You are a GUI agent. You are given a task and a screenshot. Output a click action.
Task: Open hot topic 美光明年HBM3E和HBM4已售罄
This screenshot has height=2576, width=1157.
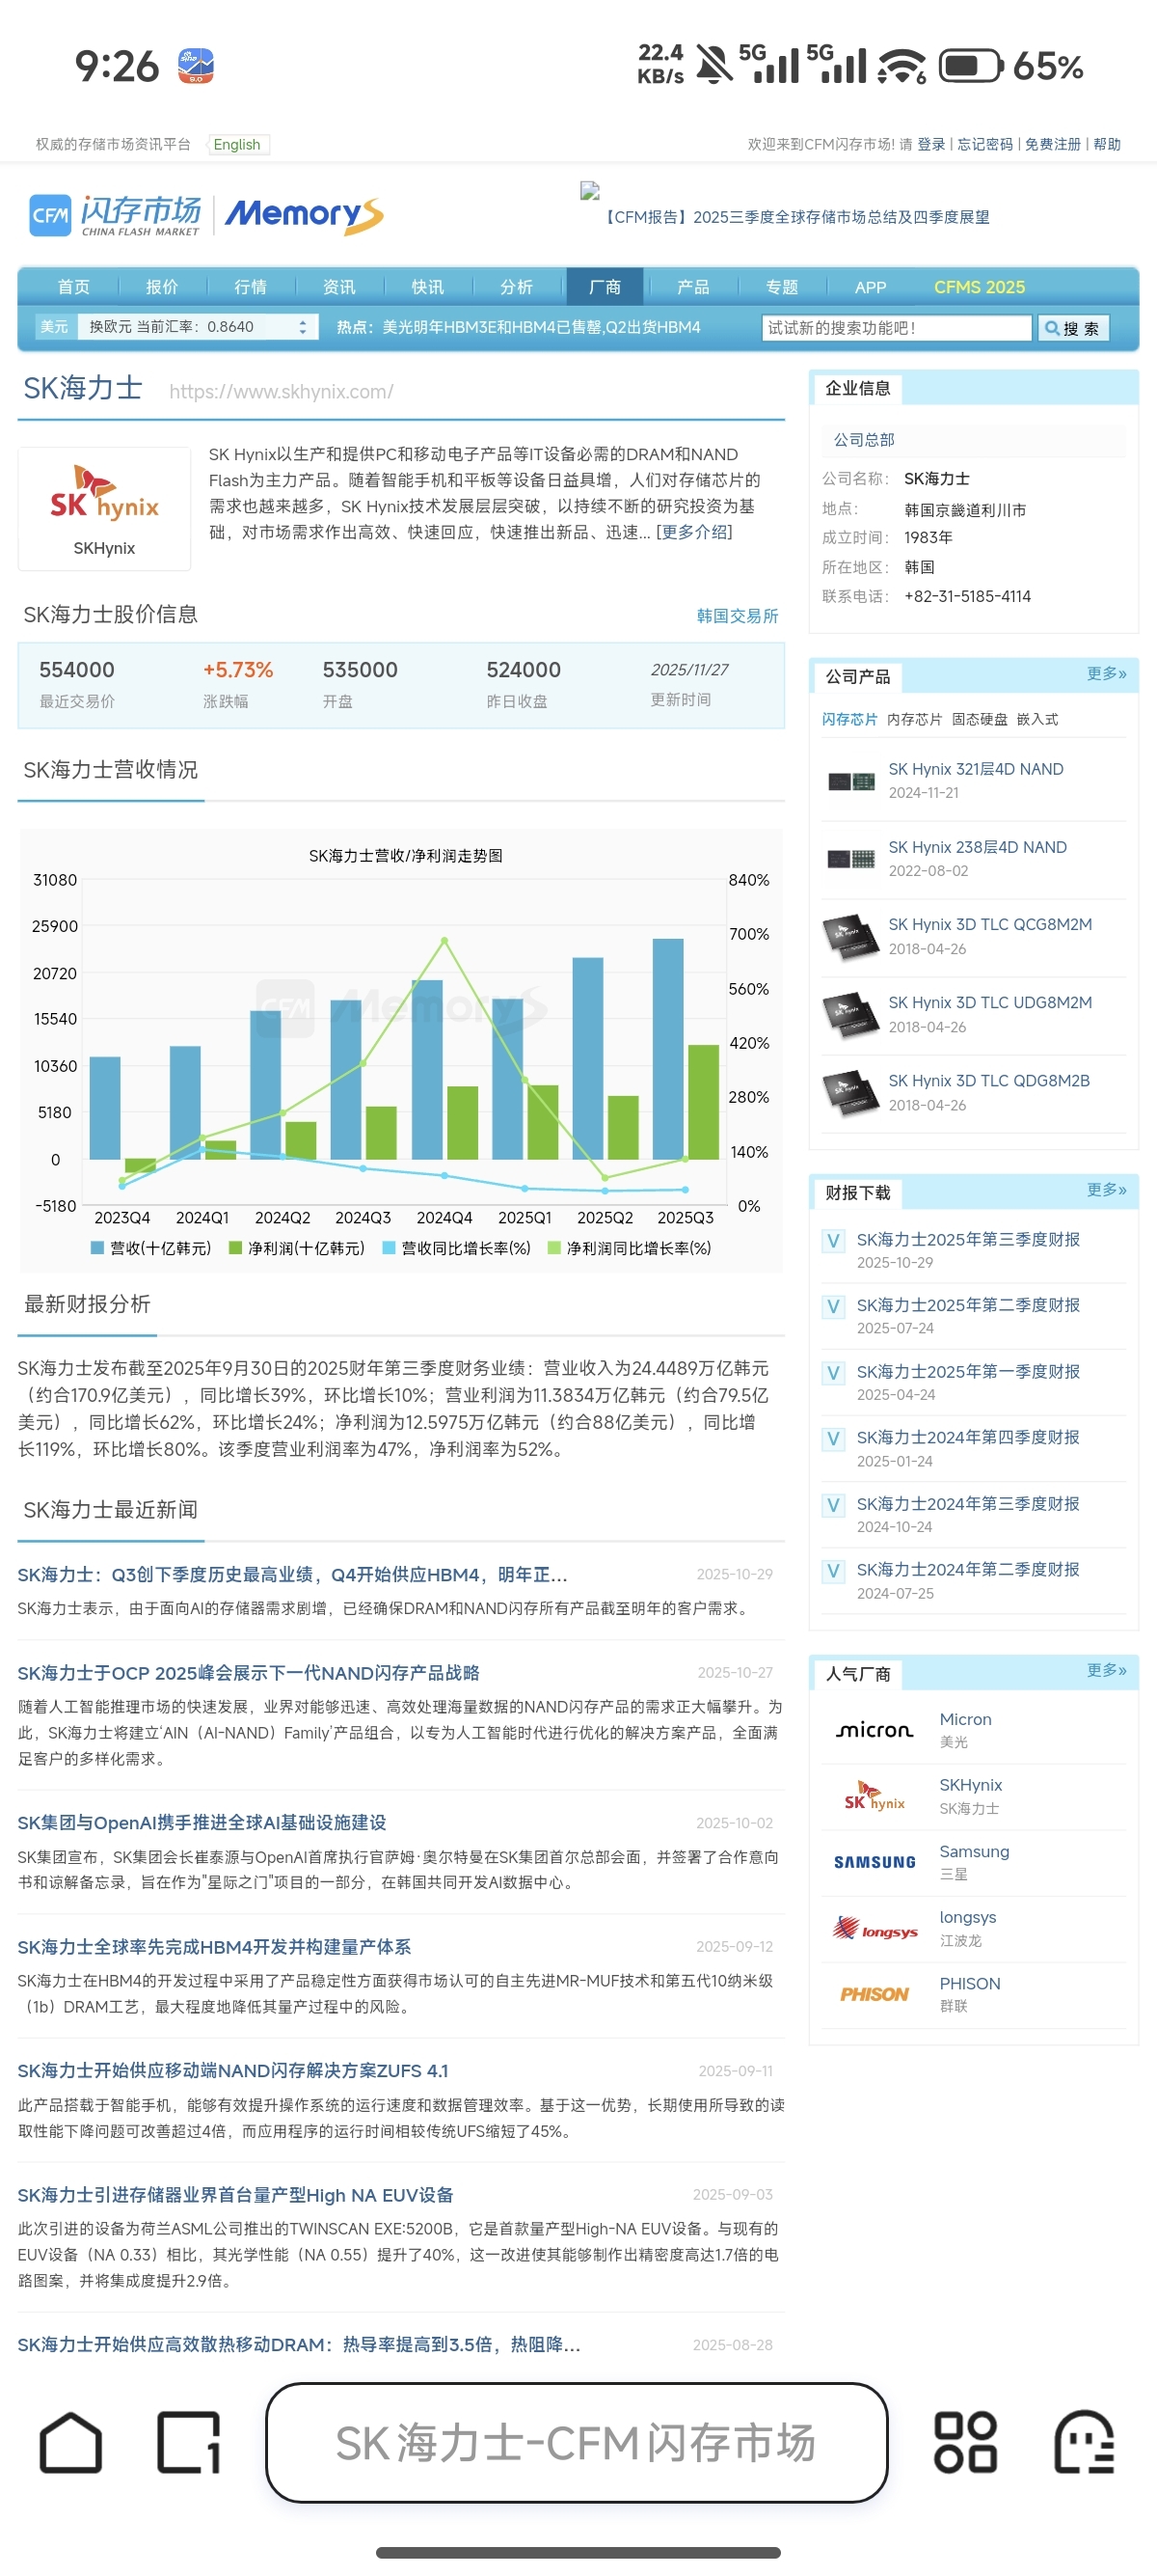(541, 328)
